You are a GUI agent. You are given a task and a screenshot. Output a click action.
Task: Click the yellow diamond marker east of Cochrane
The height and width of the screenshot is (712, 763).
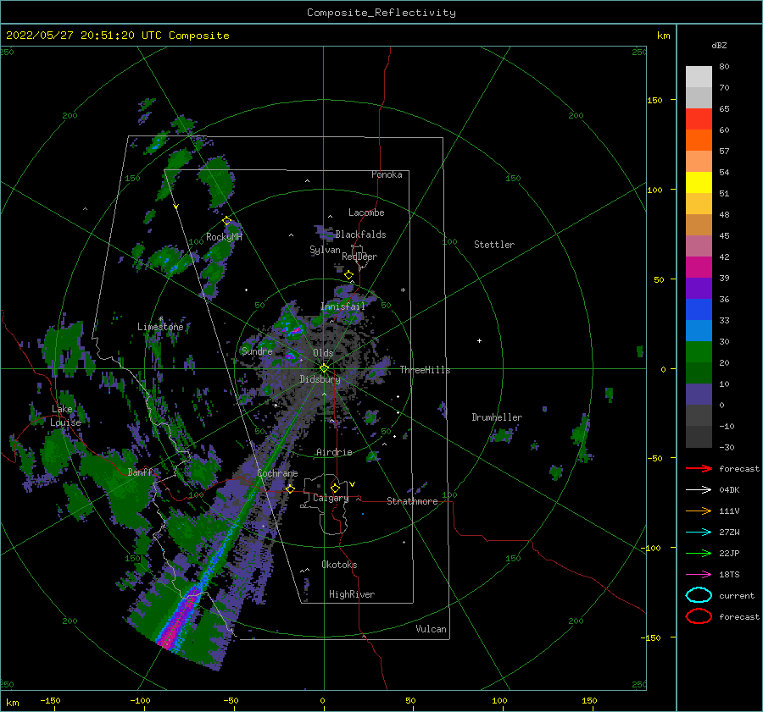(291, 488)
